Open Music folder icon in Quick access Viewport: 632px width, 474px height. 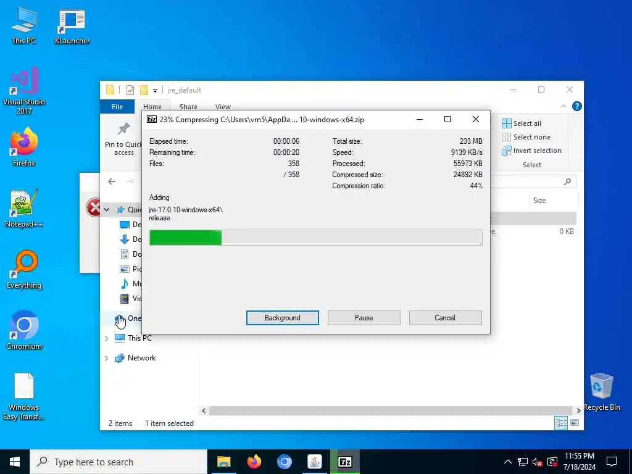[x=125, y=284]
